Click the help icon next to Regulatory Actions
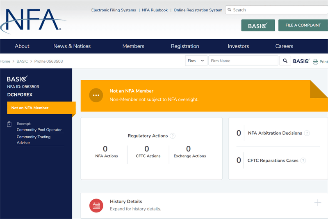328x219 pixels. pos(173,136)
